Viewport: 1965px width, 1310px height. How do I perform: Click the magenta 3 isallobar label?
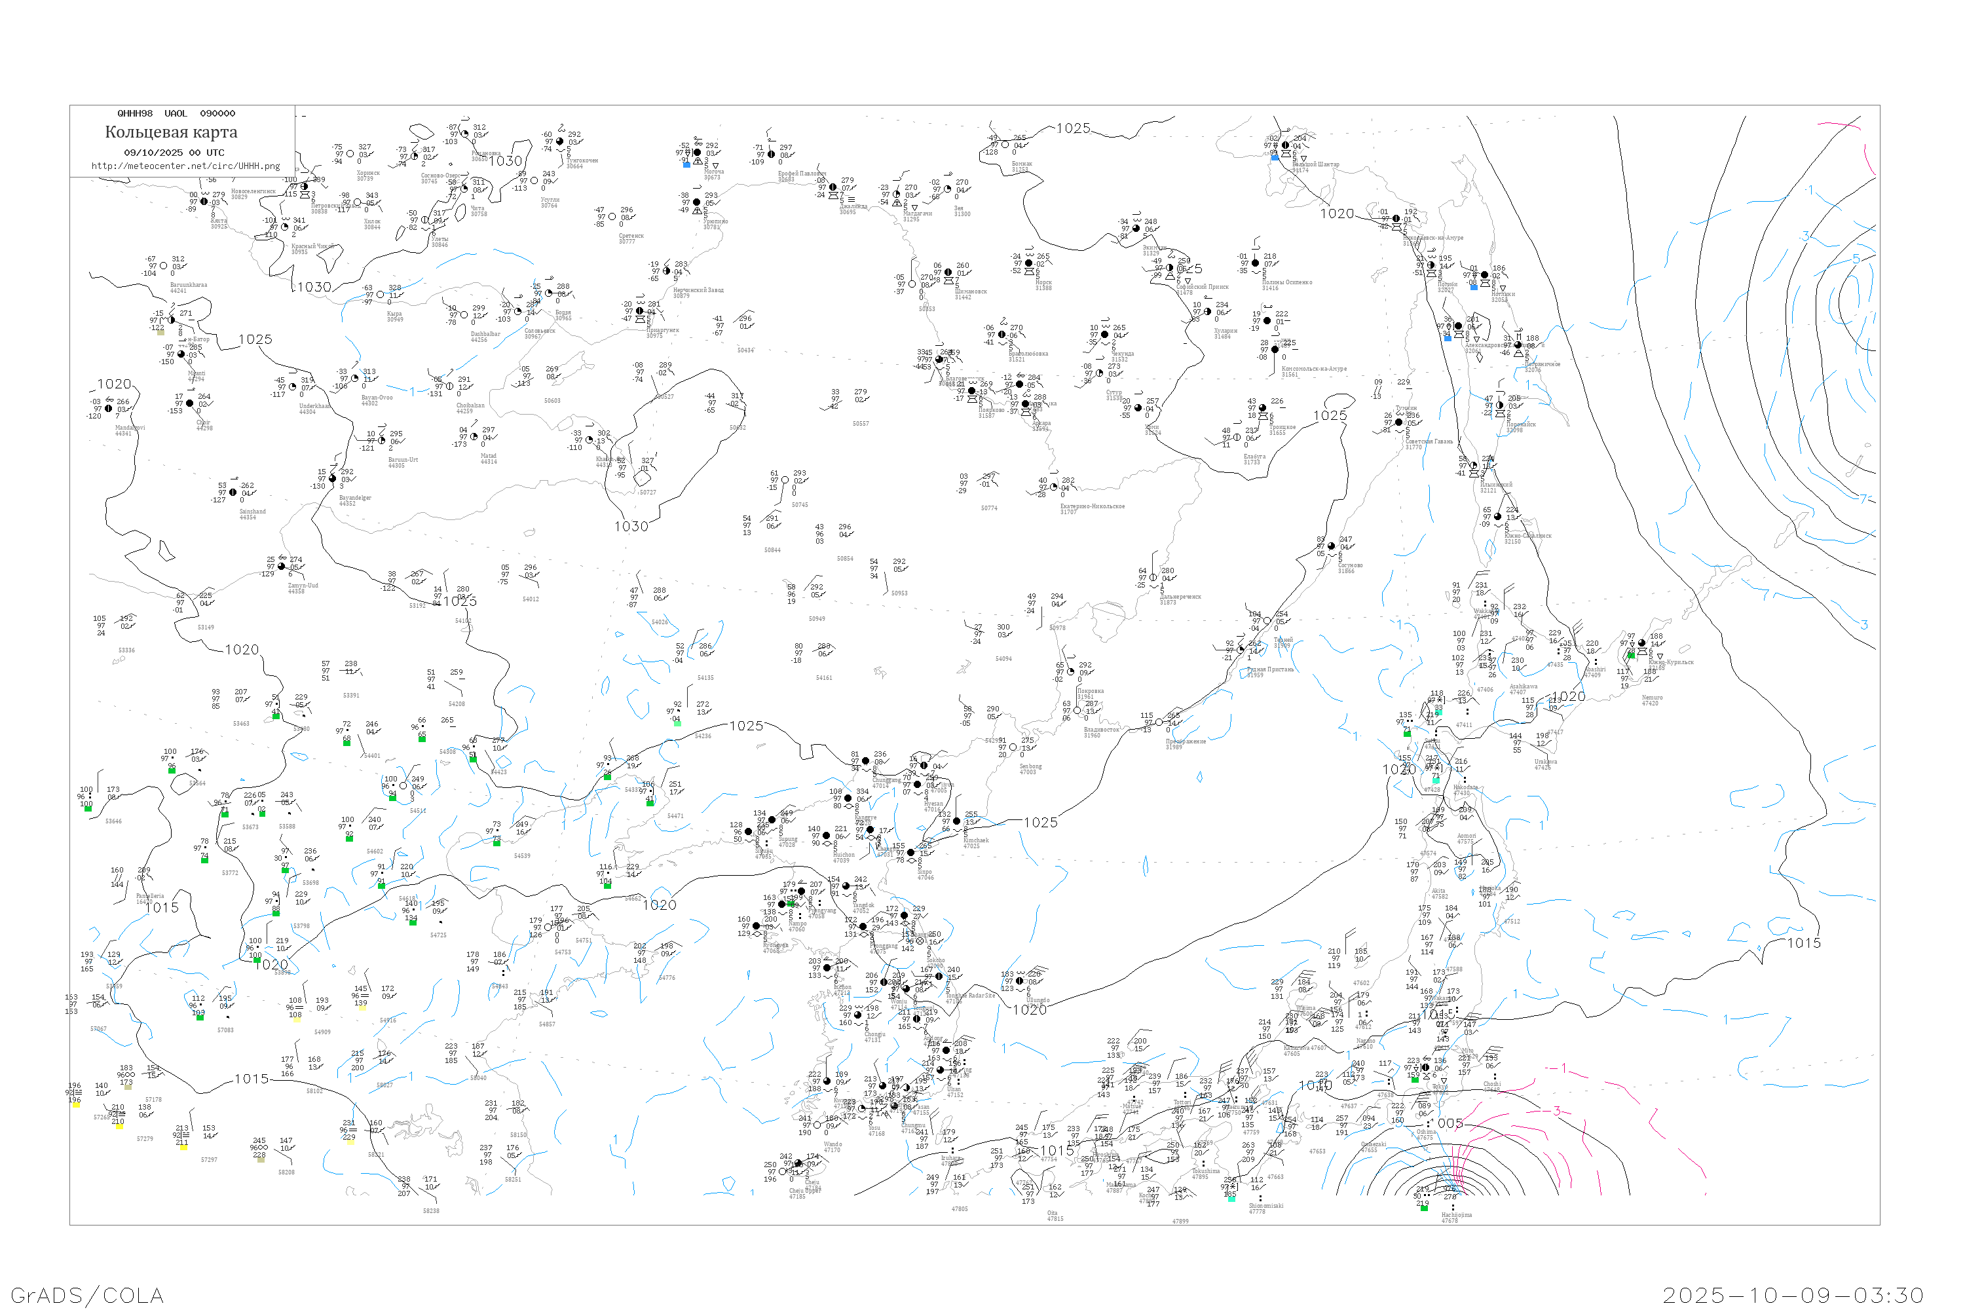1556,1111
